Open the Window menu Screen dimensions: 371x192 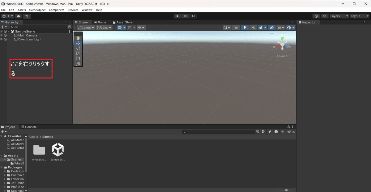[x=87, y=10]
